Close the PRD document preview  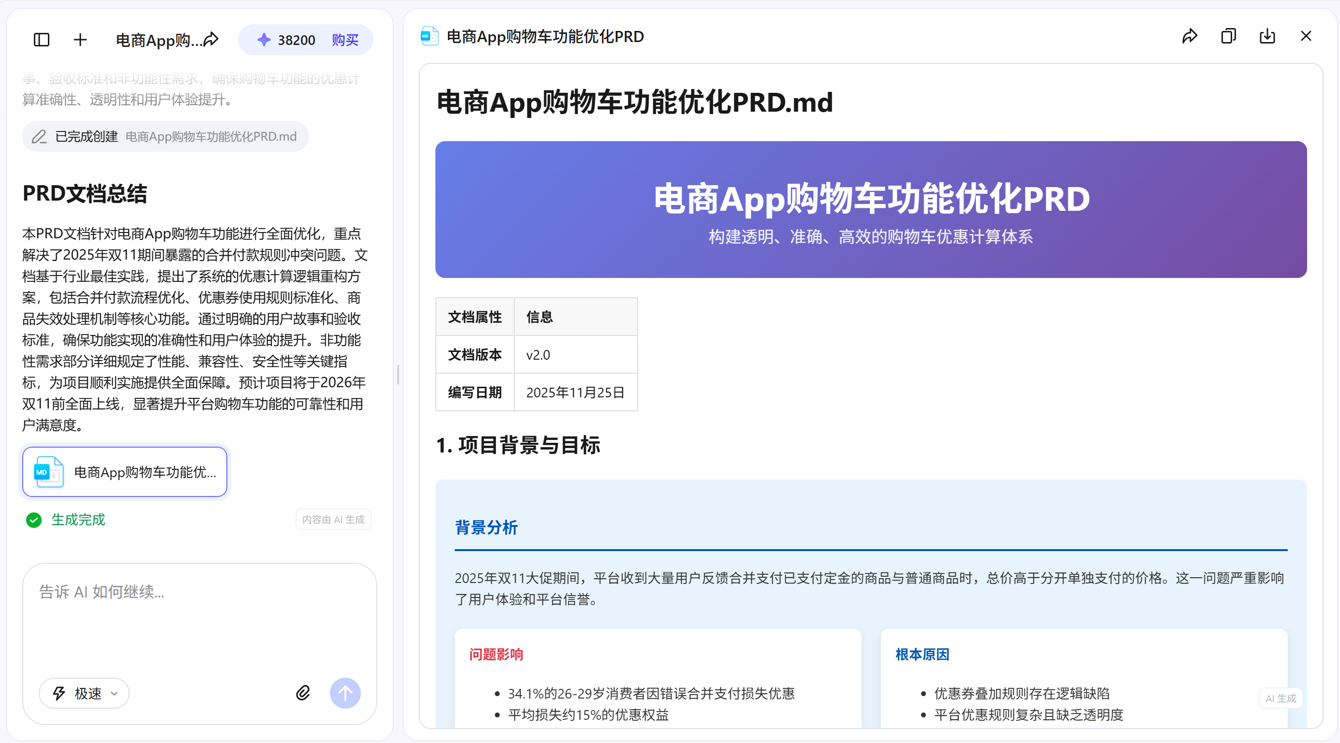(1306, 36)
